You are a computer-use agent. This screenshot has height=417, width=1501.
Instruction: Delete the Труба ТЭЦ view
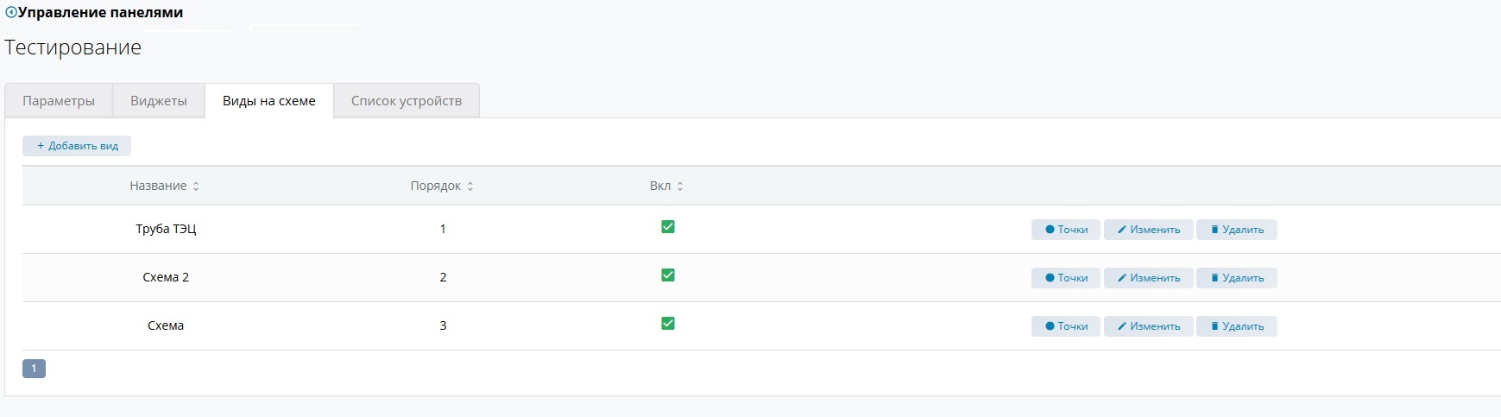(1236, 230)
